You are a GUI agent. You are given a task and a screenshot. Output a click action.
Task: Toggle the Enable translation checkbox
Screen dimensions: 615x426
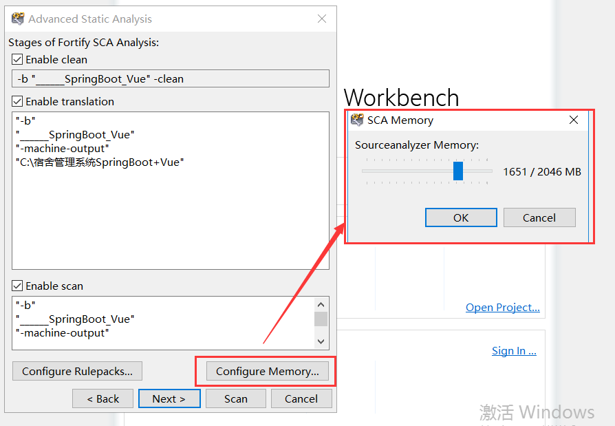point(17,102)
